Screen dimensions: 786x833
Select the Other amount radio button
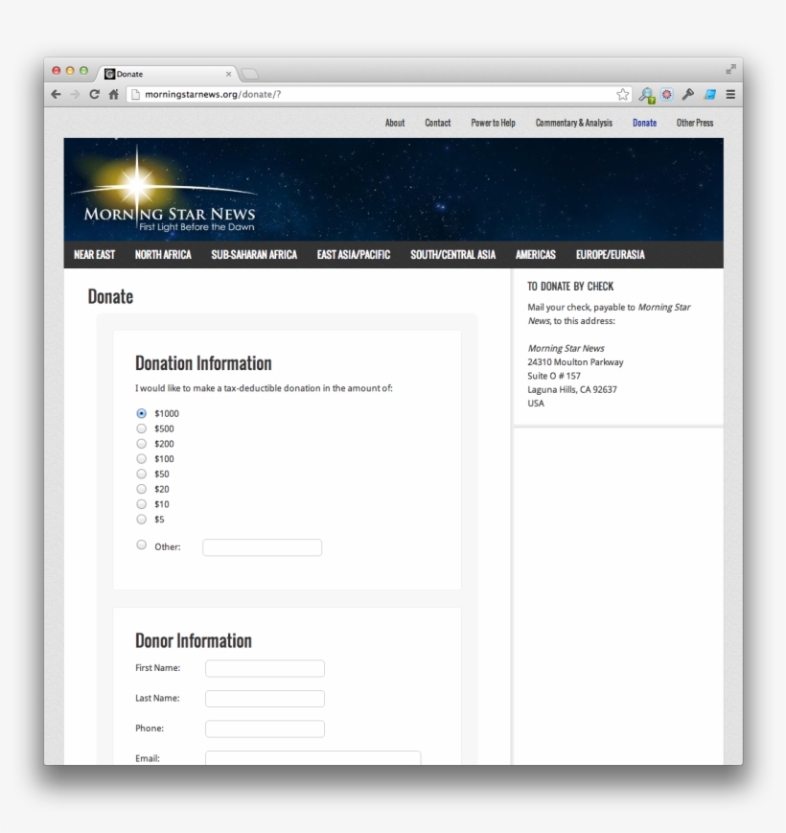coord(141,545)
